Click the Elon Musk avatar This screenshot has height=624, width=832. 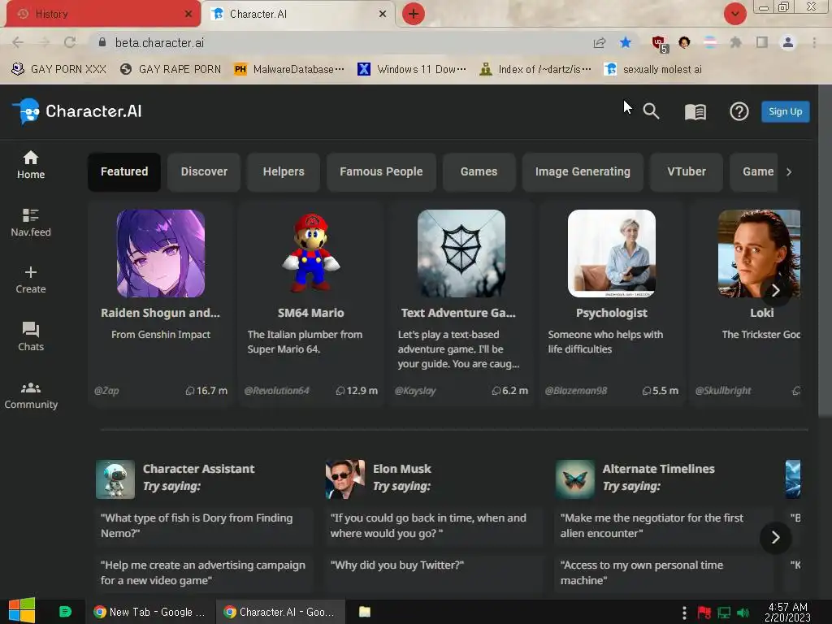pyautogui.click(x=344, y=479)
